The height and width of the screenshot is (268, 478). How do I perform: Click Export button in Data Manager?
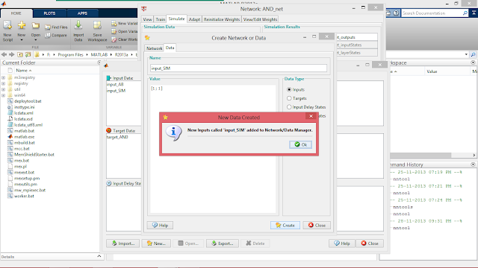pos(223,243)
